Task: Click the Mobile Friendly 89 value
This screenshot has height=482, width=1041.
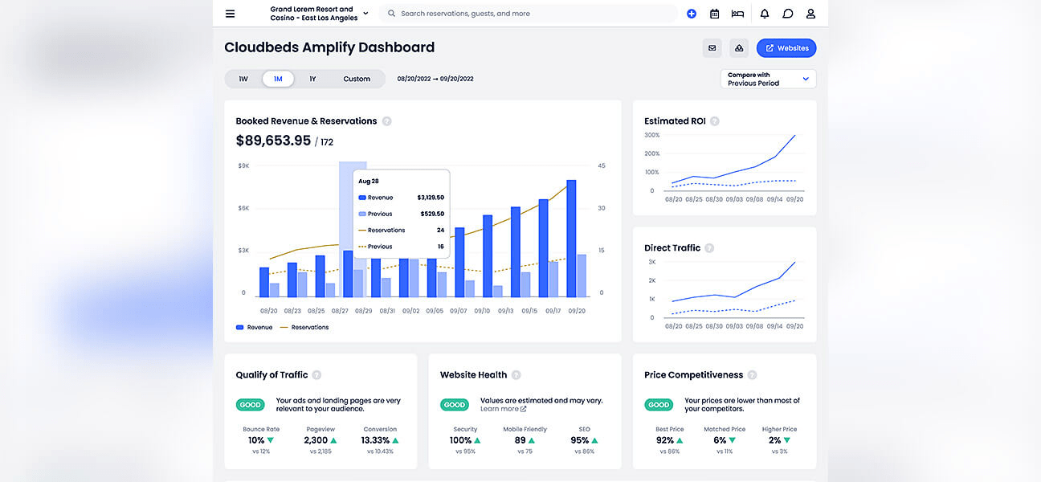Action: tap(520, 440)
